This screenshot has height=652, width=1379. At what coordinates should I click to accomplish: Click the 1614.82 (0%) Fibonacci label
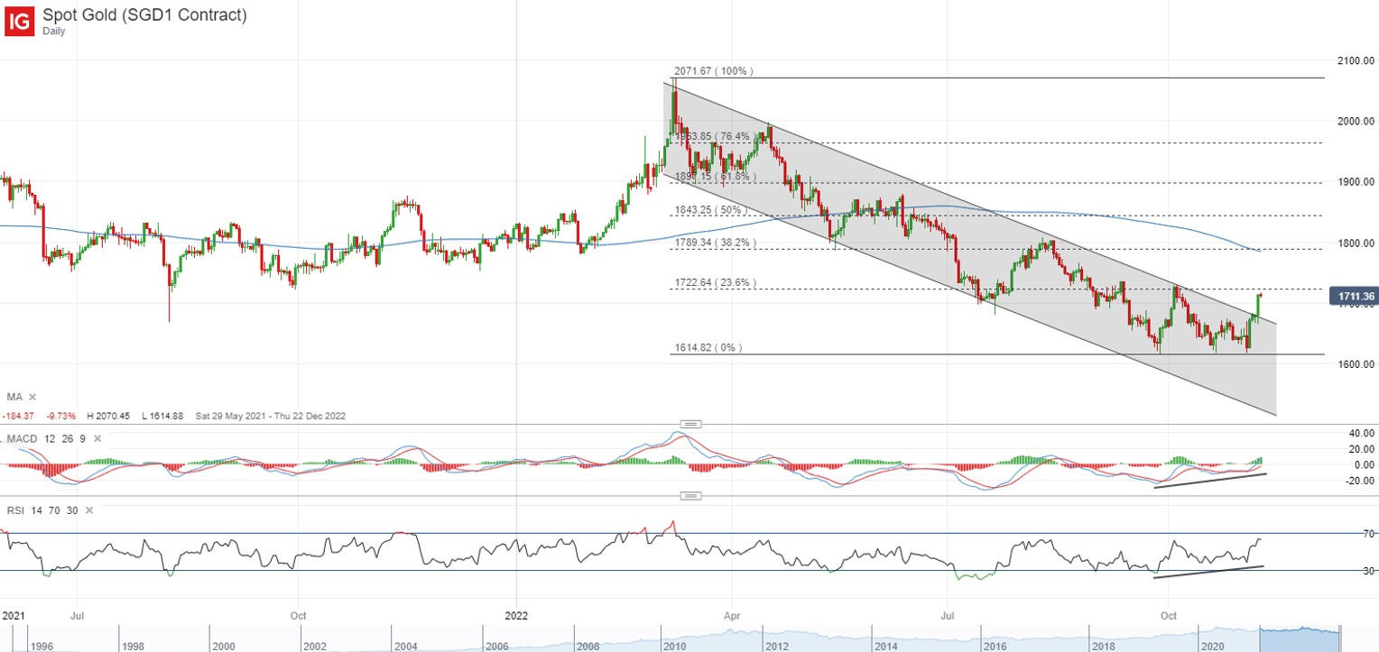click(708, 348)
